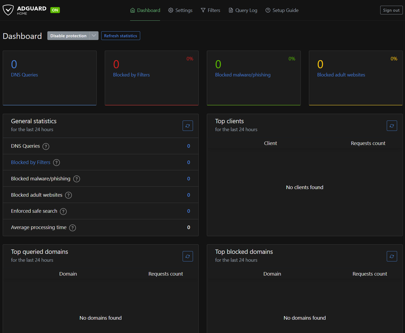Screen dimensions: 405x333
Task: Click the DNS Queries count in General statistics
Action: pyautogui.click(x=189, y=146)
